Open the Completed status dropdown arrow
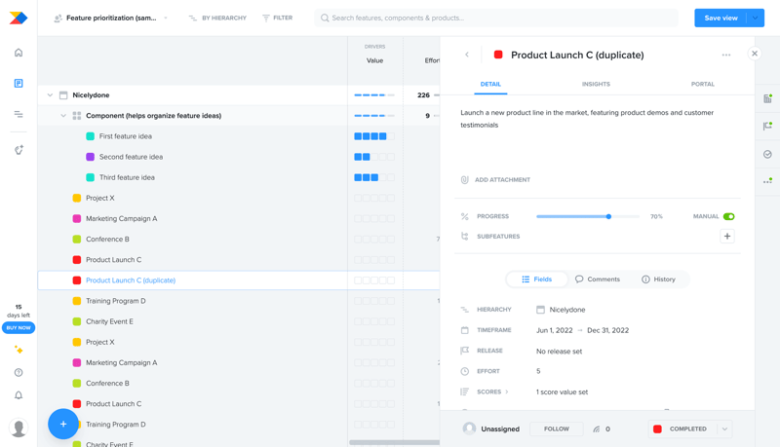780x447 pixels. (724, 429)
